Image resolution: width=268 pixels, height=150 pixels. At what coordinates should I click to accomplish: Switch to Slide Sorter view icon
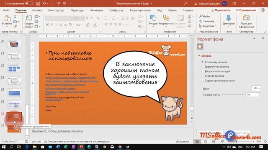pos(206,142)
